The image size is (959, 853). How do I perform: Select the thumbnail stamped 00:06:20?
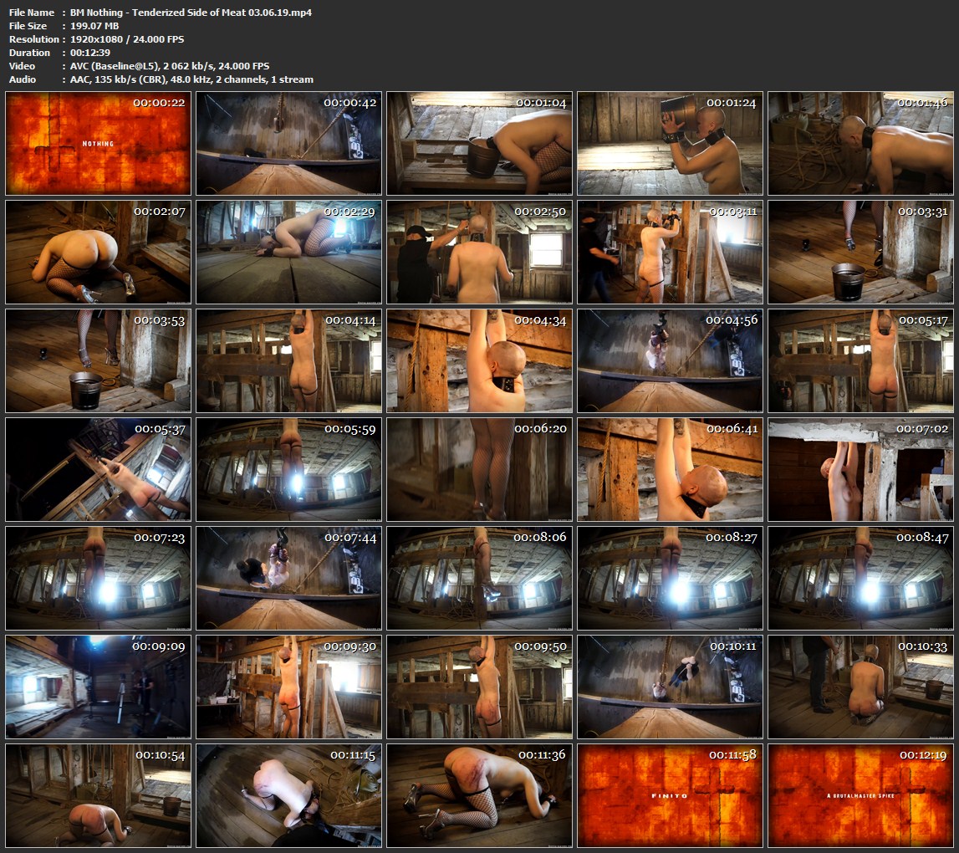pyautogui.click(x=480, y=469)
